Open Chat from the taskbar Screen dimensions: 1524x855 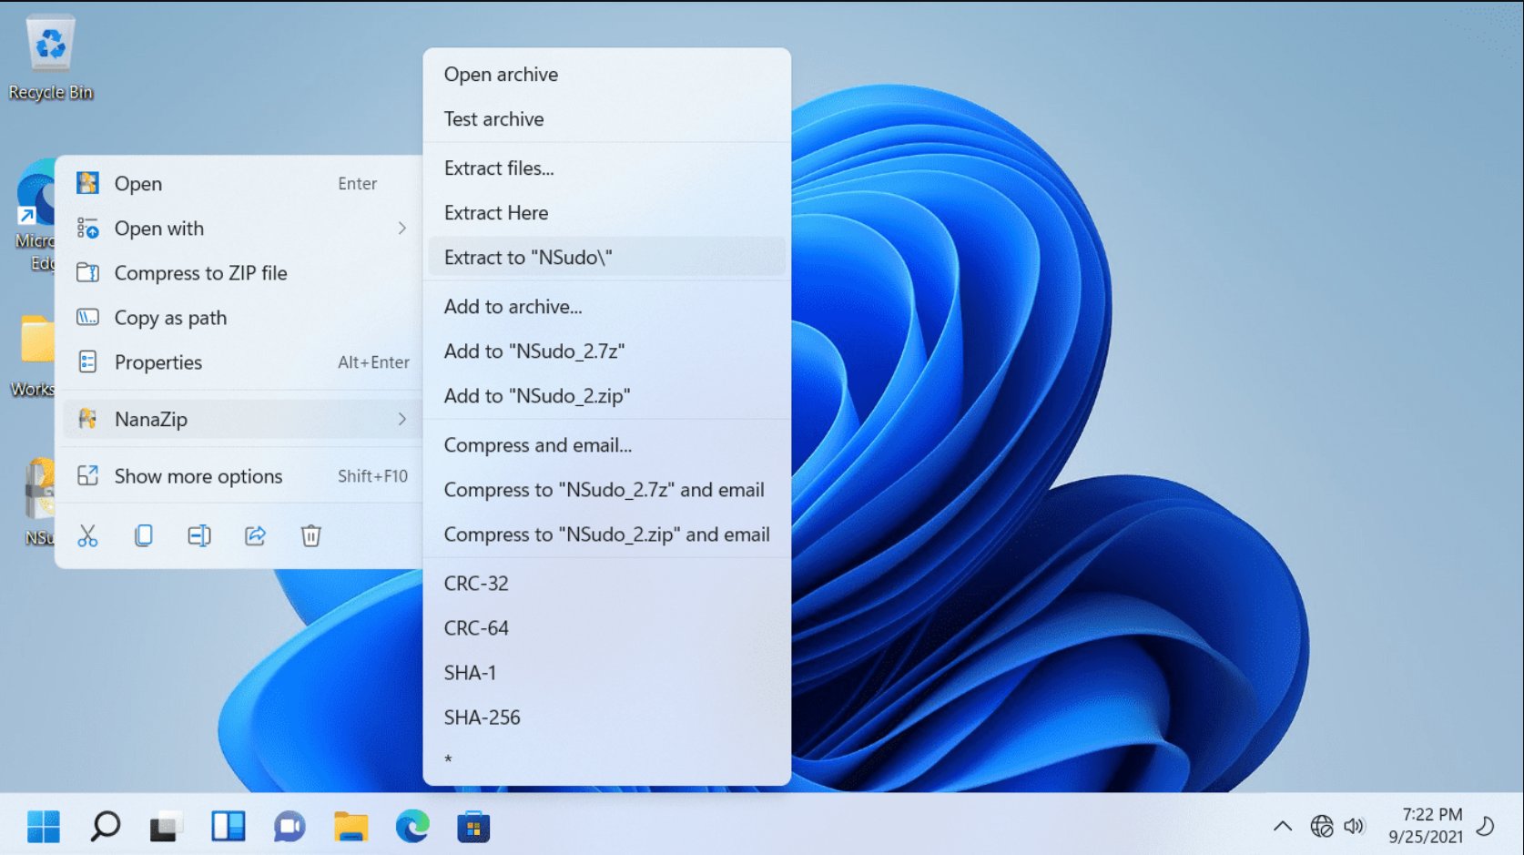pos(290,826)
